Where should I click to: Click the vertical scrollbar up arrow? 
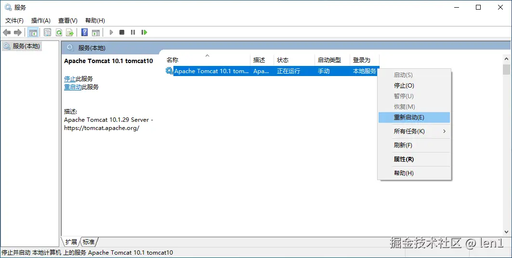tap(506, 59)
